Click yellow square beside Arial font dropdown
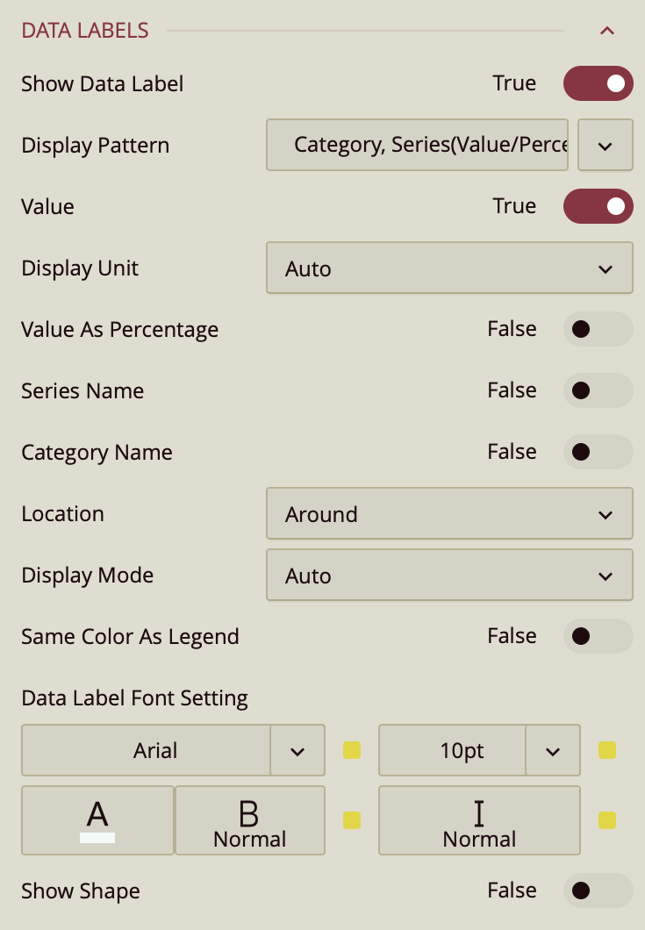 pyautogui.click(x=352, y=750)
